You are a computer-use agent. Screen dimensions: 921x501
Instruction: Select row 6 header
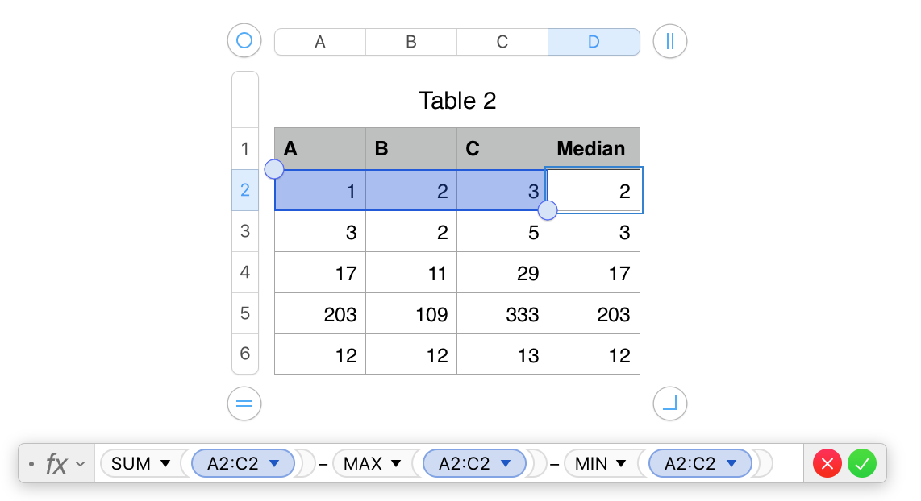point(245,353)
